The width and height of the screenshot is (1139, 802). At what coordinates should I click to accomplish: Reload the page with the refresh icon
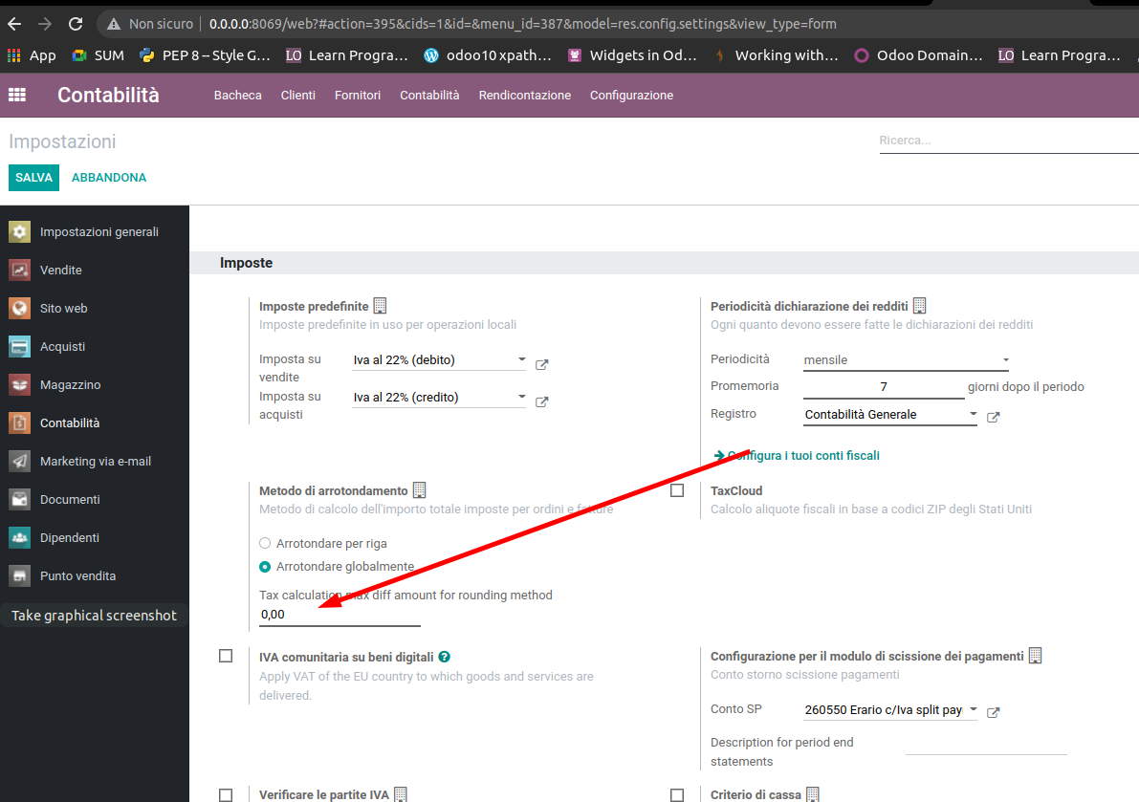(x=76, y=24)
